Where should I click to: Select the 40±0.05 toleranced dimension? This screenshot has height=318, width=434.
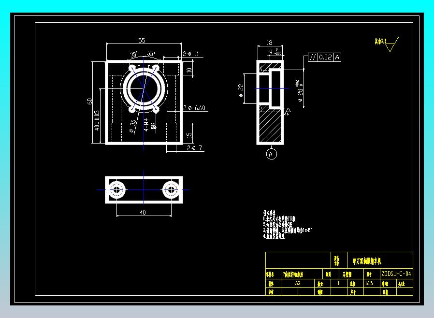[x=97, y=120]
